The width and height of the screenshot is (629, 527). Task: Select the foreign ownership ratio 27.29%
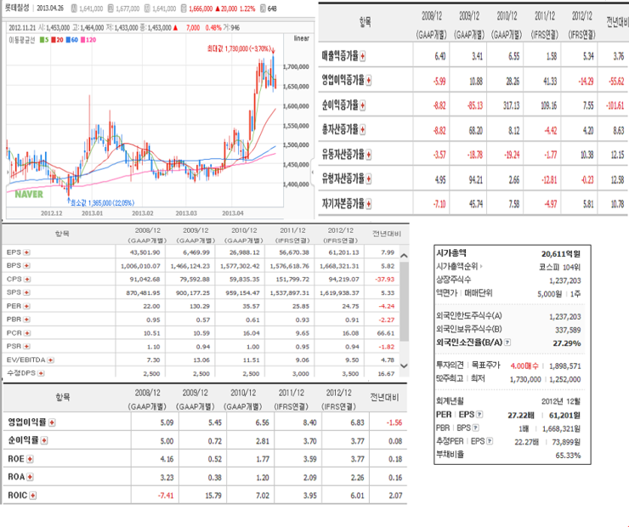(x=567, y=343)
